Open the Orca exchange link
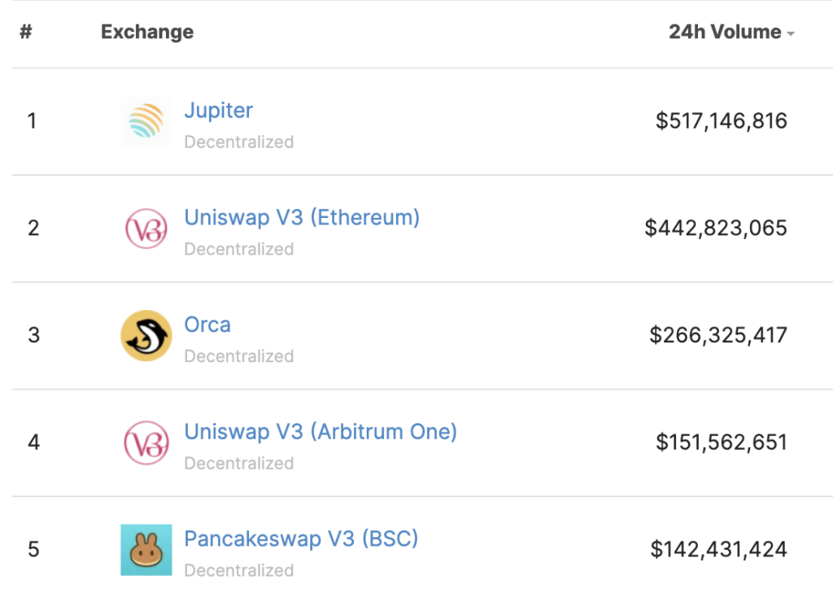Image resolution: width=833 pixels, height=602 pixels. point(207,325)
